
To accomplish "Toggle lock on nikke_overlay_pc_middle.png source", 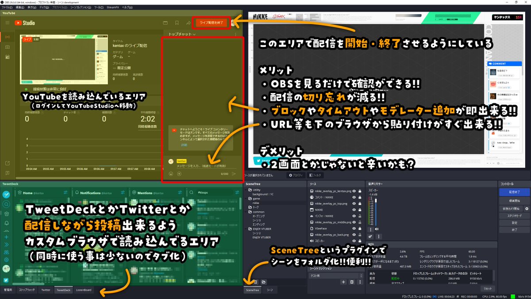I will pyautogui.click(x=360, y=222).
